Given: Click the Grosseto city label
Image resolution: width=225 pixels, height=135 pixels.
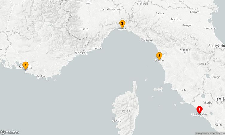Looking at the screenshot, I should pyautogui.click(x=181, y=90).
